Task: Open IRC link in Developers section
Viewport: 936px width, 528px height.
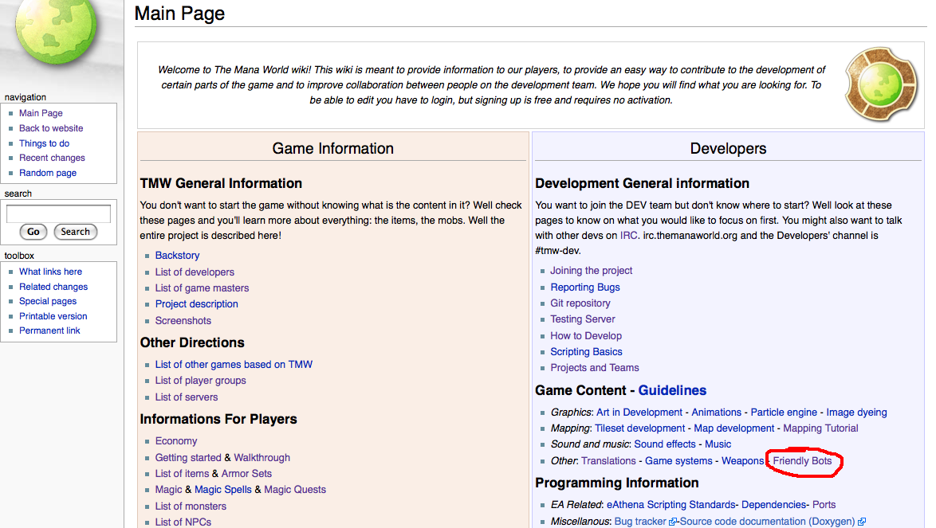Action: pyautogui.click(x=628, y=236)
